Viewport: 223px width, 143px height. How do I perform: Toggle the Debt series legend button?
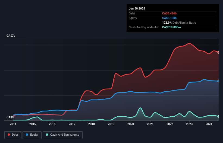pos(13,135)
